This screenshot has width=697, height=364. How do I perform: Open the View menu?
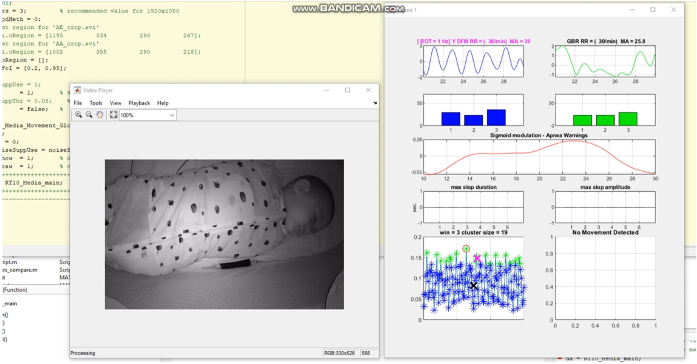point(115,103)
